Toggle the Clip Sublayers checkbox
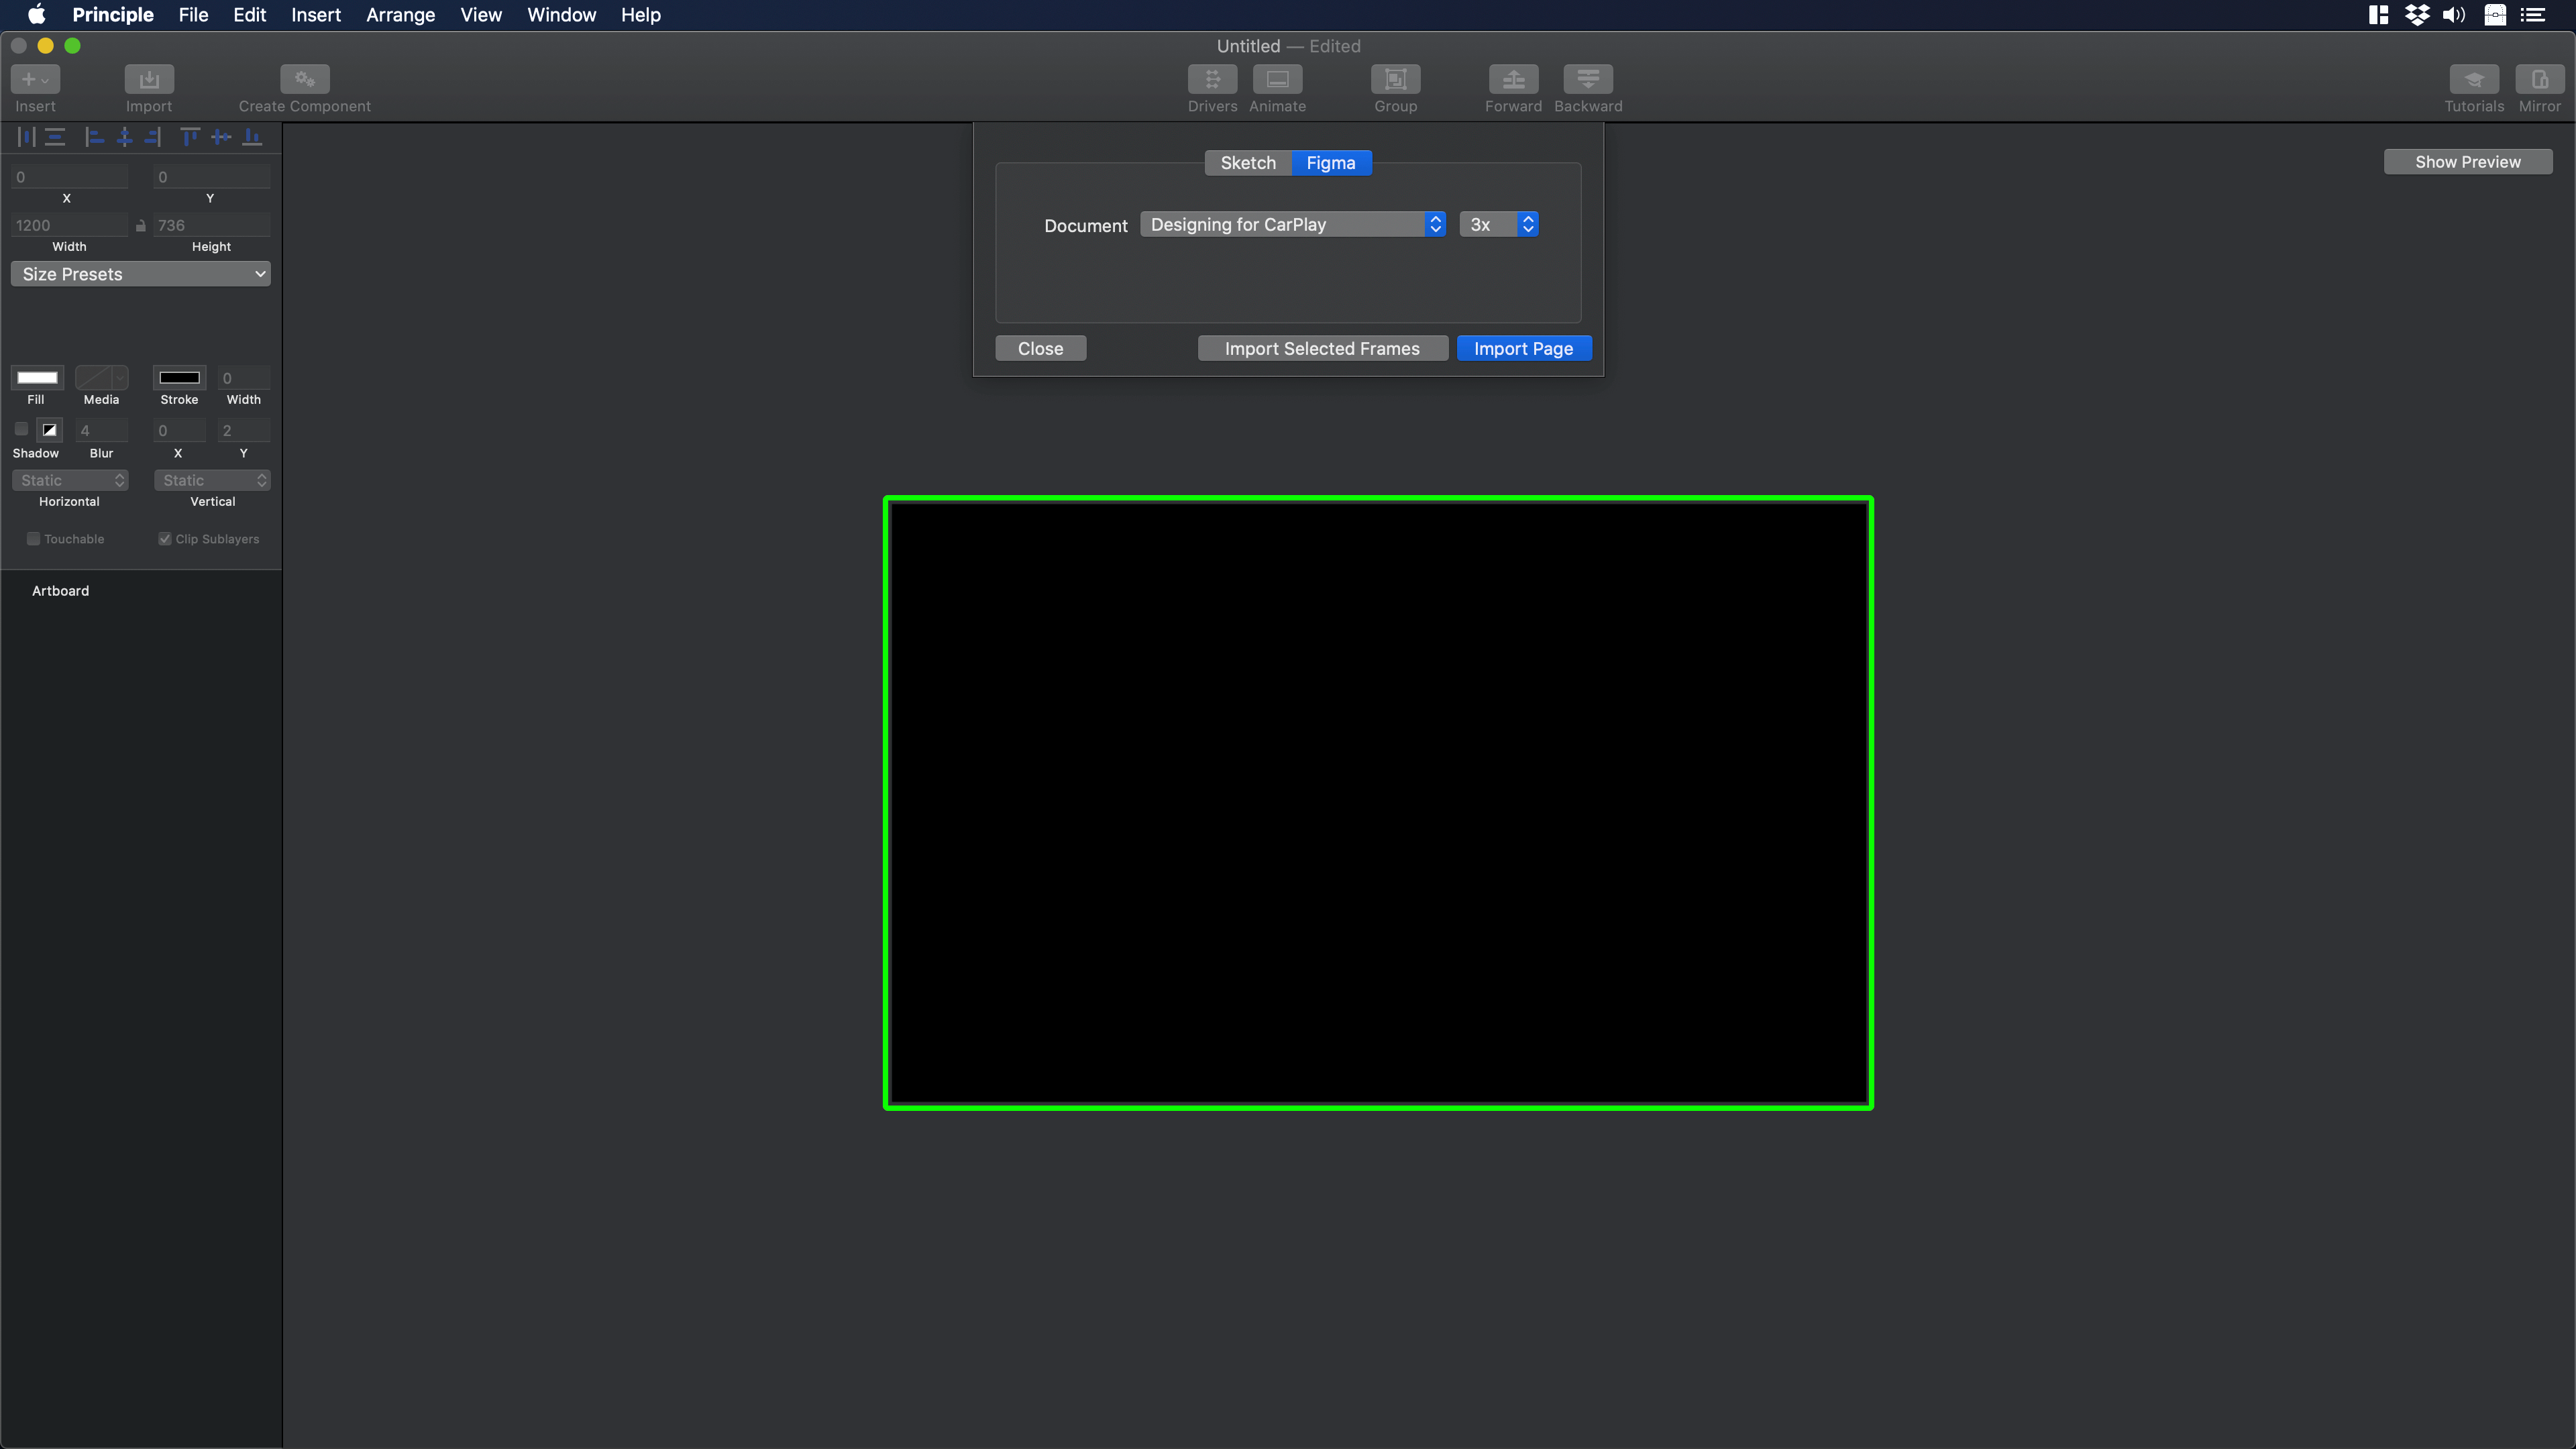This screenshot has height=1449, width=2576. (165, 539)
